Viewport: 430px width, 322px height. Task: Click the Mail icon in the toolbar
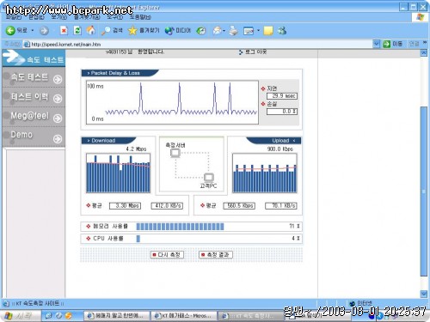[218, 31]
